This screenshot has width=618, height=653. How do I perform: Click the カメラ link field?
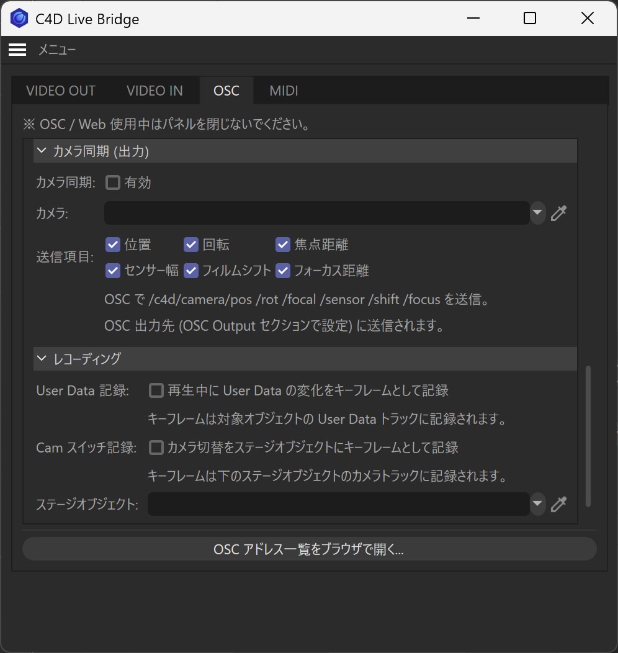click(x=316, y=213)
